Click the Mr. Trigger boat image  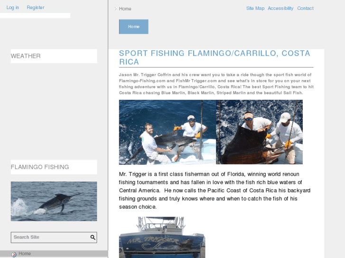coord(162,237)
